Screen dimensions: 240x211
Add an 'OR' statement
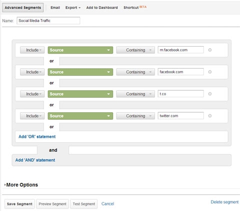37,137
